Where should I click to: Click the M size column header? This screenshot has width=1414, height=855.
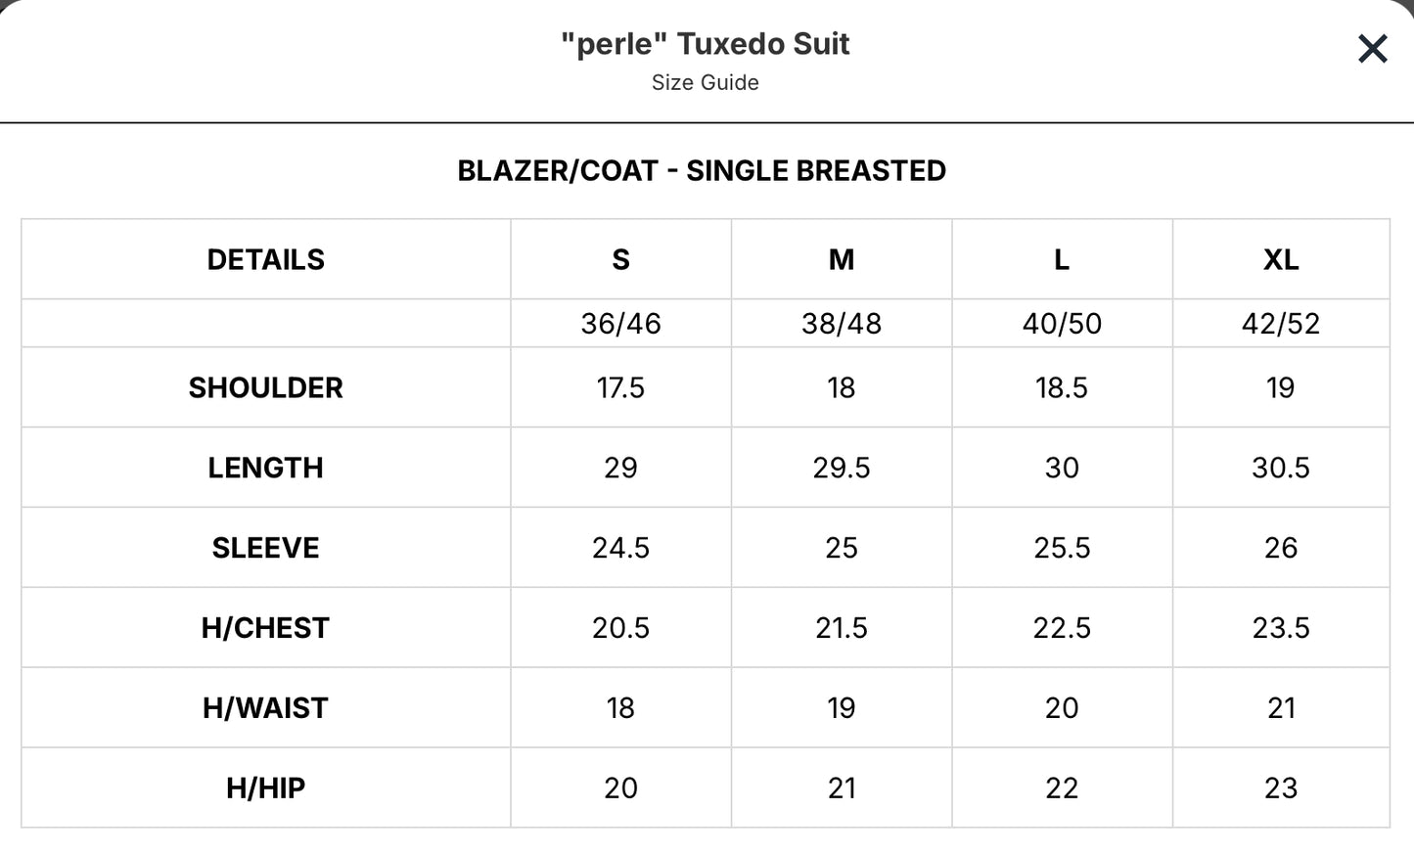pyautogui.click(x=842, y=259)
